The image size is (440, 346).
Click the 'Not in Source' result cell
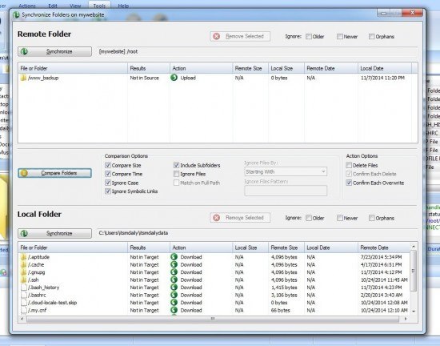(144, 78)
